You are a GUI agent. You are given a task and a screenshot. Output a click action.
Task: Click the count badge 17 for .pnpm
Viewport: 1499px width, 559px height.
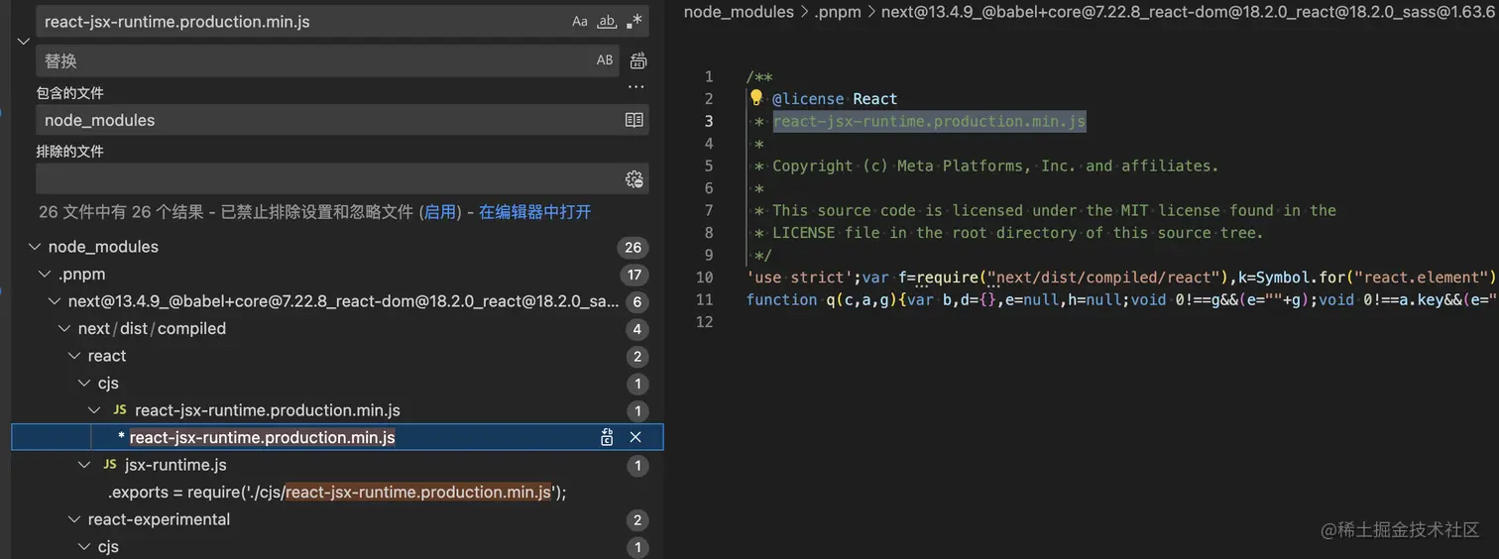tap(634, 275)
